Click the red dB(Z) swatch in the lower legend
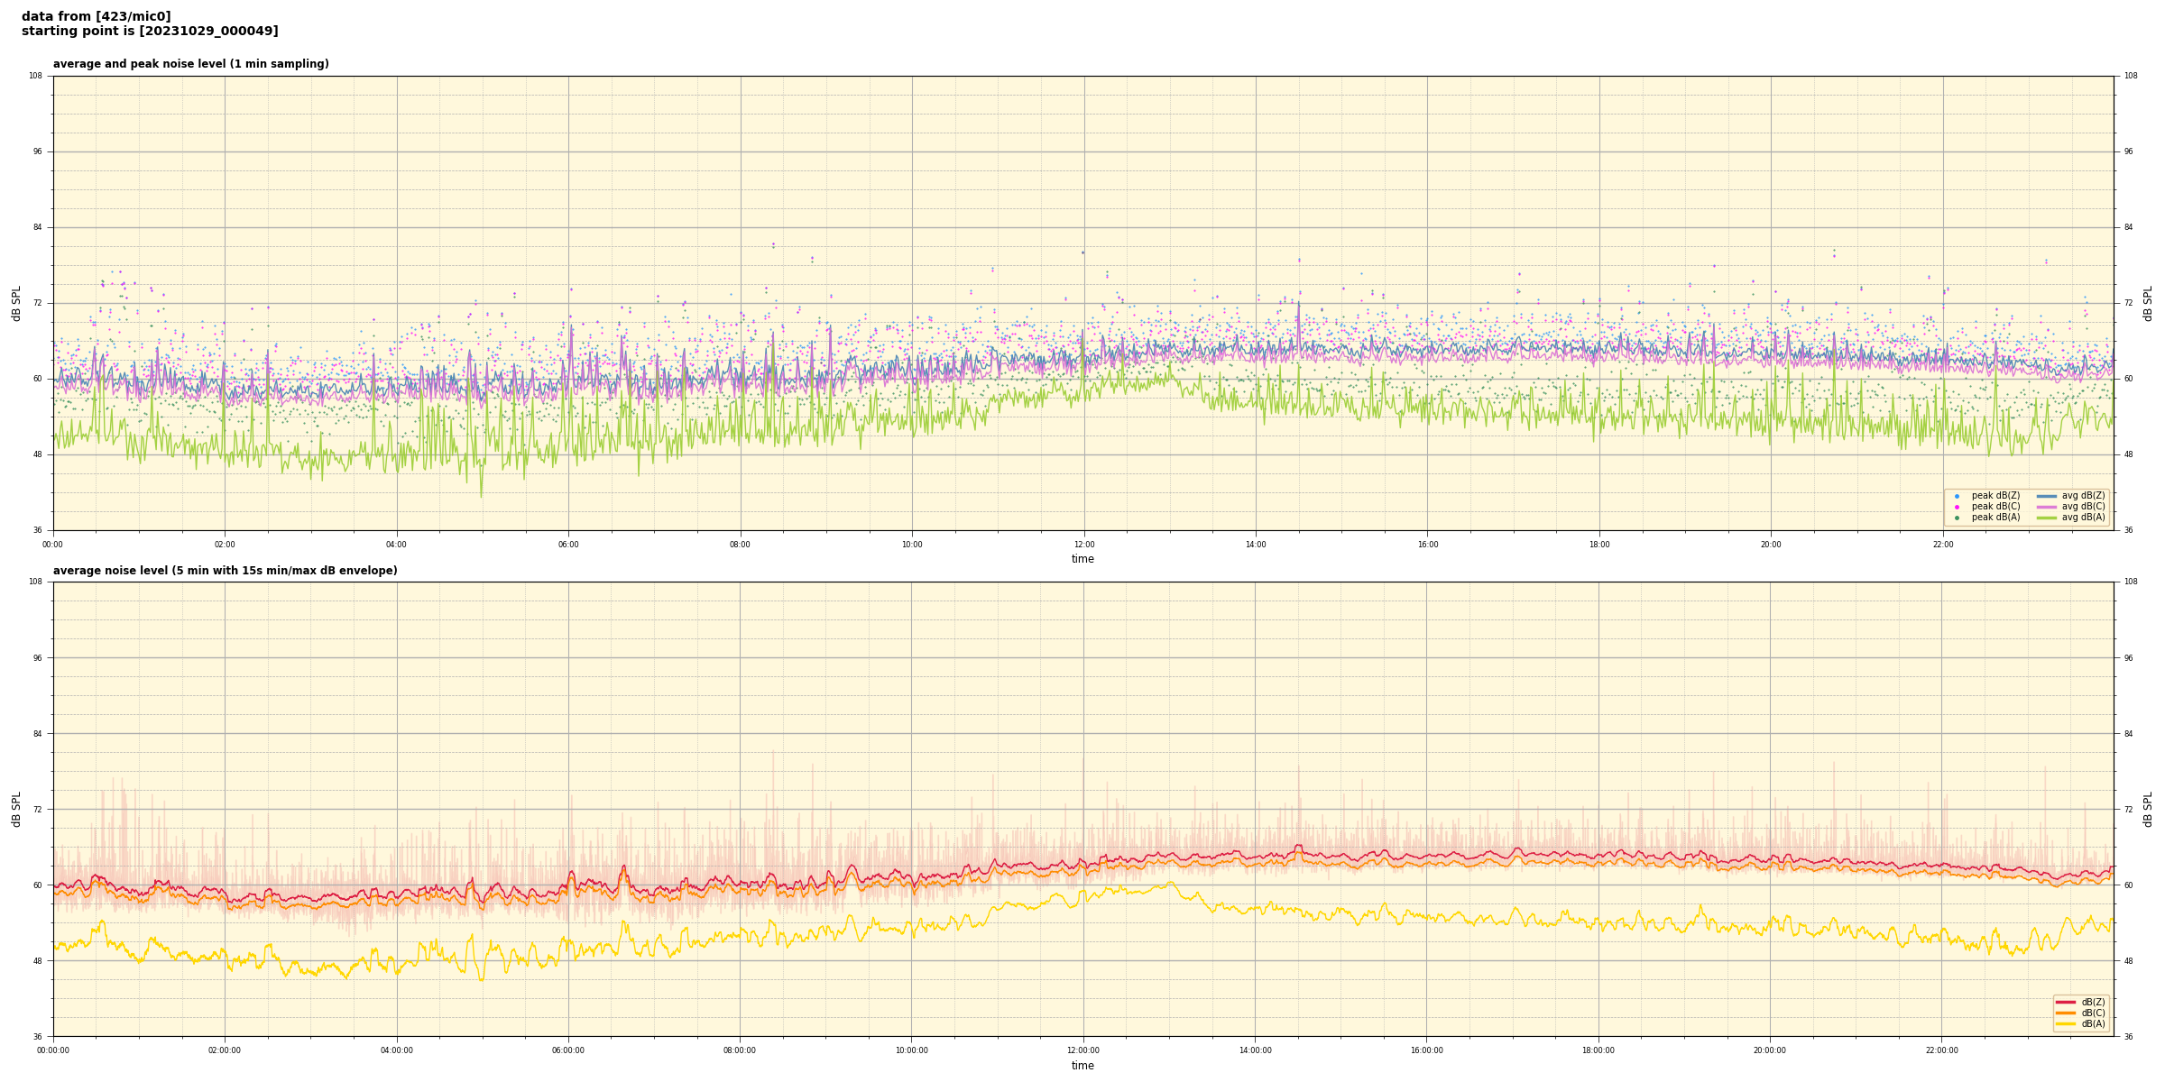Image resolution: width=2165 pixels, height=1082 pixels. (x=2066, y=1002)
